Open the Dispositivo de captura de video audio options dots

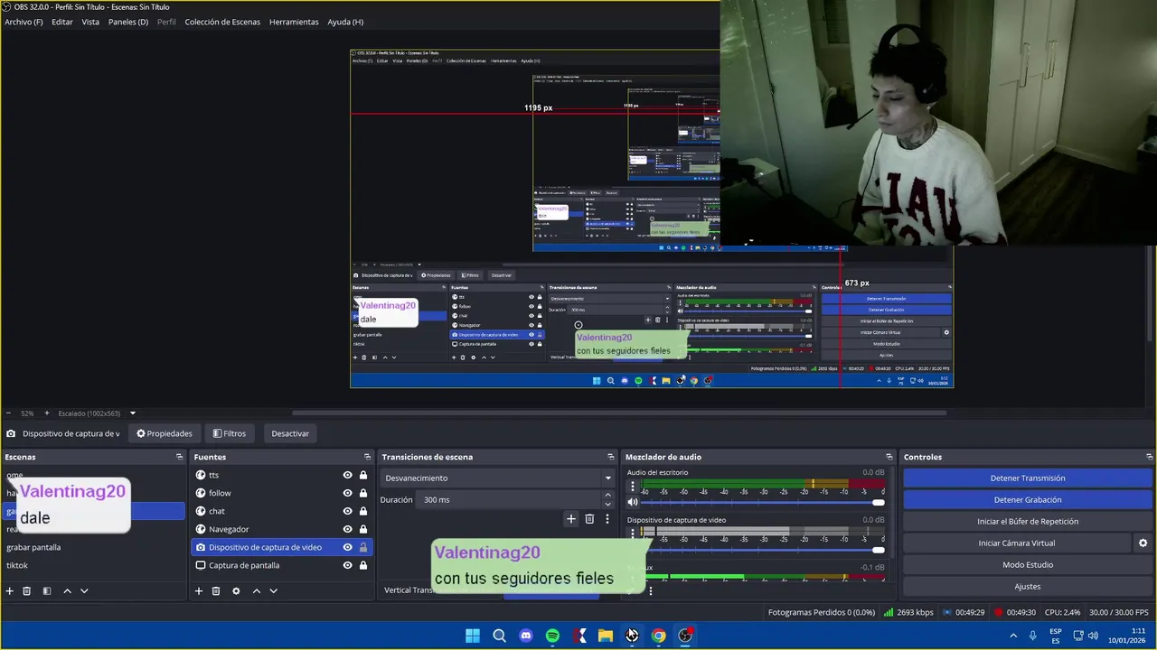coord(633,534)
